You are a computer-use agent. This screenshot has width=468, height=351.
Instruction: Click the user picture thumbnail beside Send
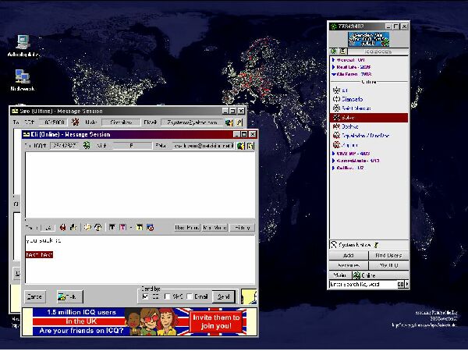click(249, 296)
